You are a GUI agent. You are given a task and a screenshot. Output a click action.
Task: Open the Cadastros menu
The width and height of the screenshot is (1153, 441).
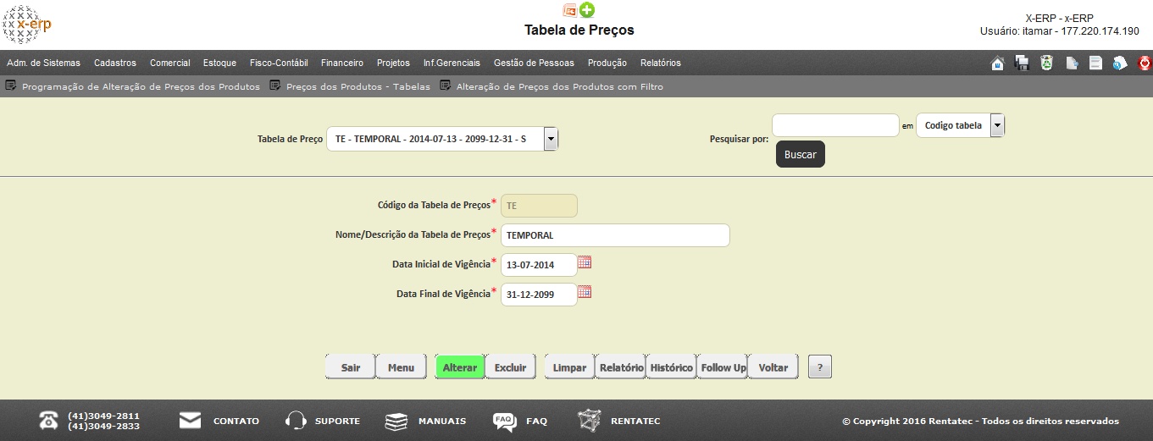pyautogui.click(x=115, y=63)
